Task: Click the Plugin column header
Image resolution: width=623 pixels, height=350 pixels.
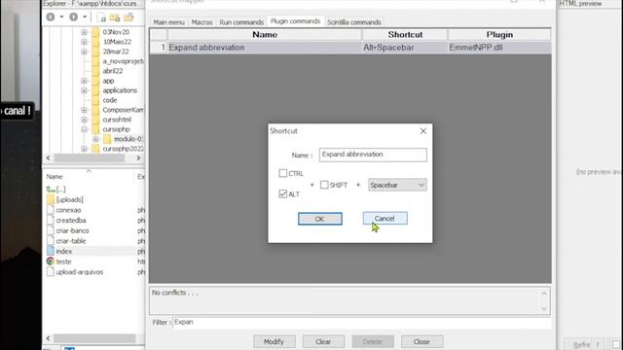Action: pos(499,35)
